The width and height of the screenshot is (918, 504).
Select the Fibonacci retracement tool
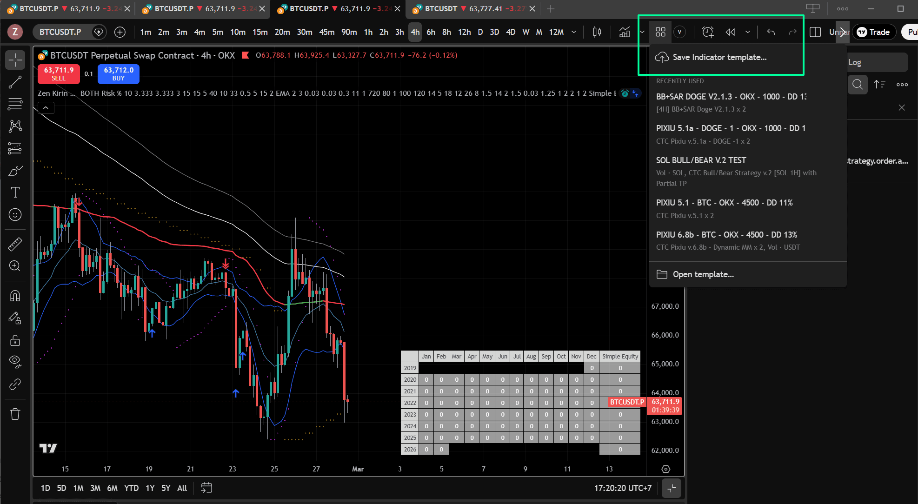[15, 104]
